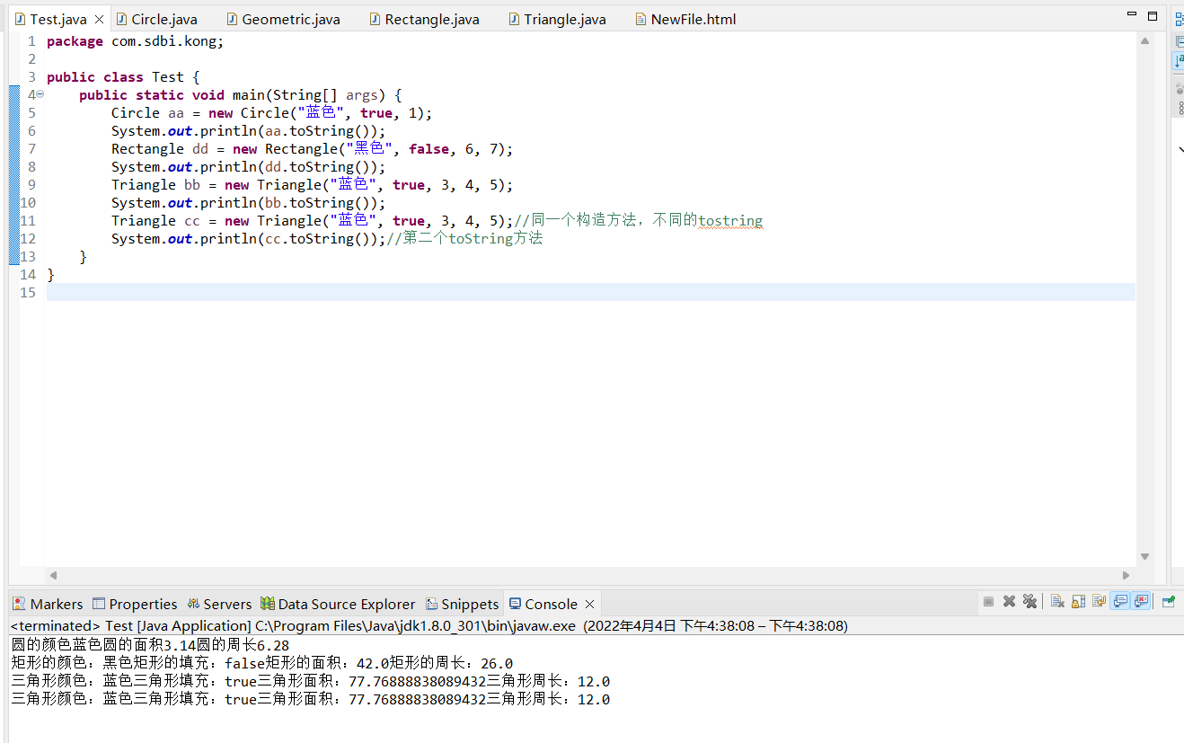Click the 'Triangle cc = new Triangle' statement
Viewport: 1184px width, 743px height.
313,221
